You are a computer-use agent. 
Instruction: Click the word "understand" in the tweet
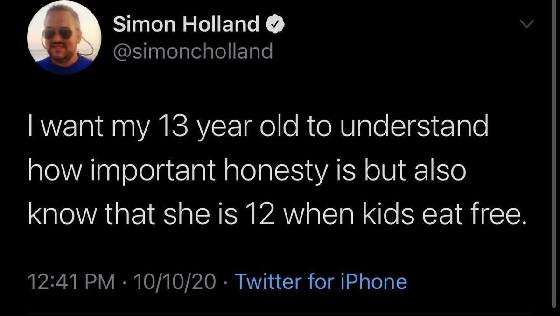click(x=414, y=127)
